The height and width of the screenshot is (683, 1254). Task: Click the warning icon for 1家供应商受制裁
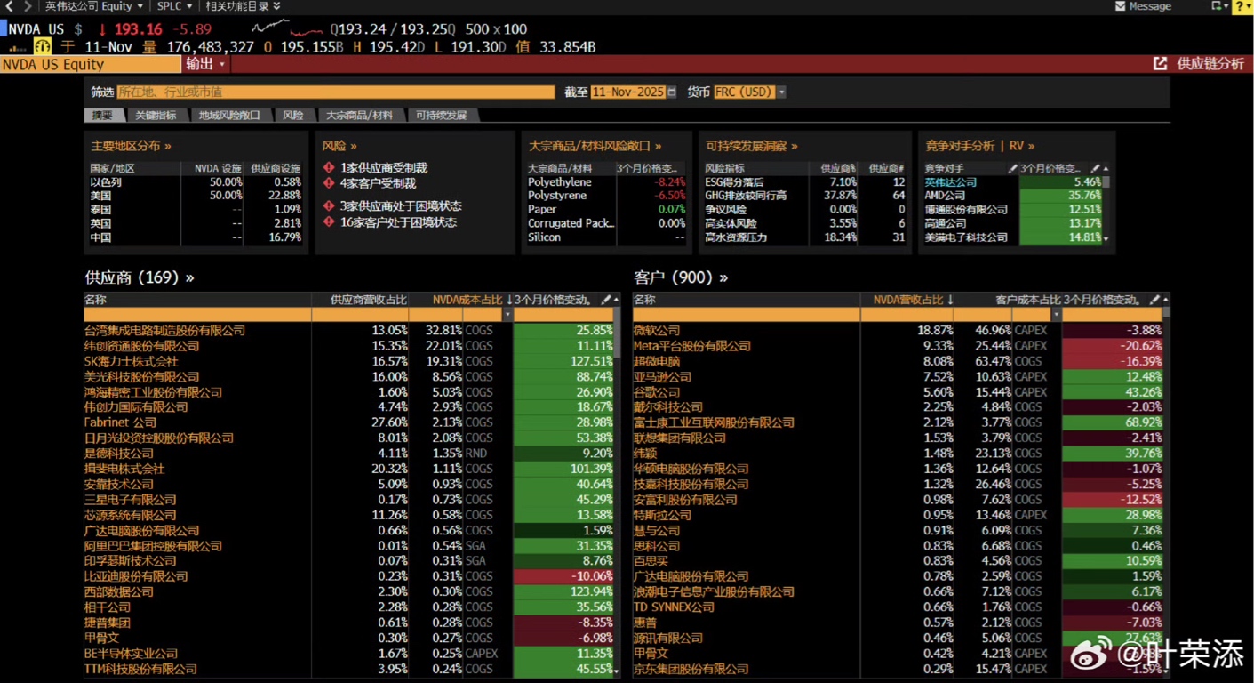click(329, 167)
